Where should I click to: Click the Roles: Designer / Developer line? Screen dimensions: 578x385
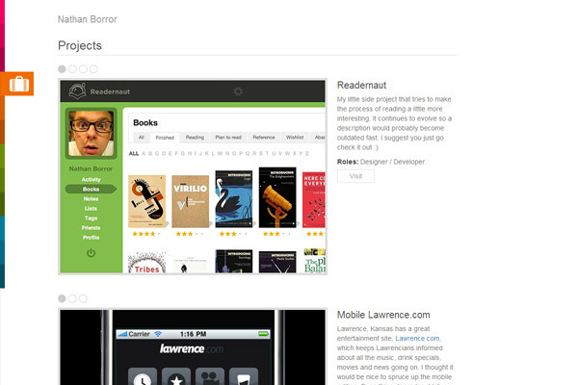[381, 162]
